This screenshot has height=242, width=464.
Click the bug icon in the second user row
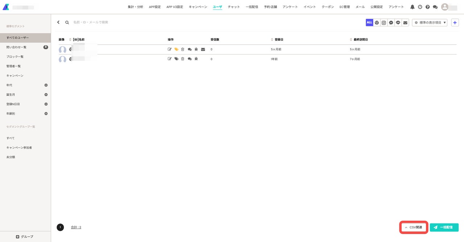pos(196,59)
